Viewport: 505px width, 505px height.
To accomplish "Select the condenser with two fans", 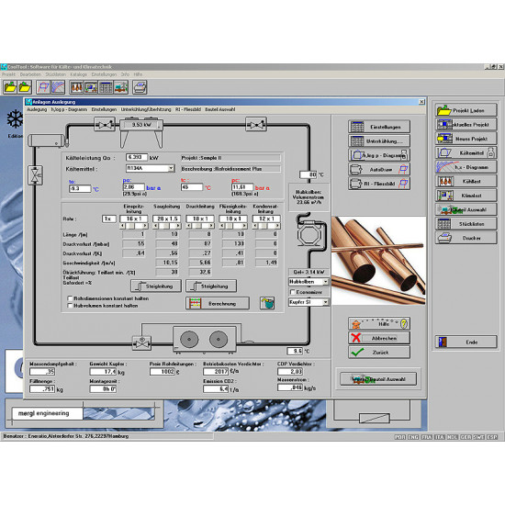I will (205, 339).
